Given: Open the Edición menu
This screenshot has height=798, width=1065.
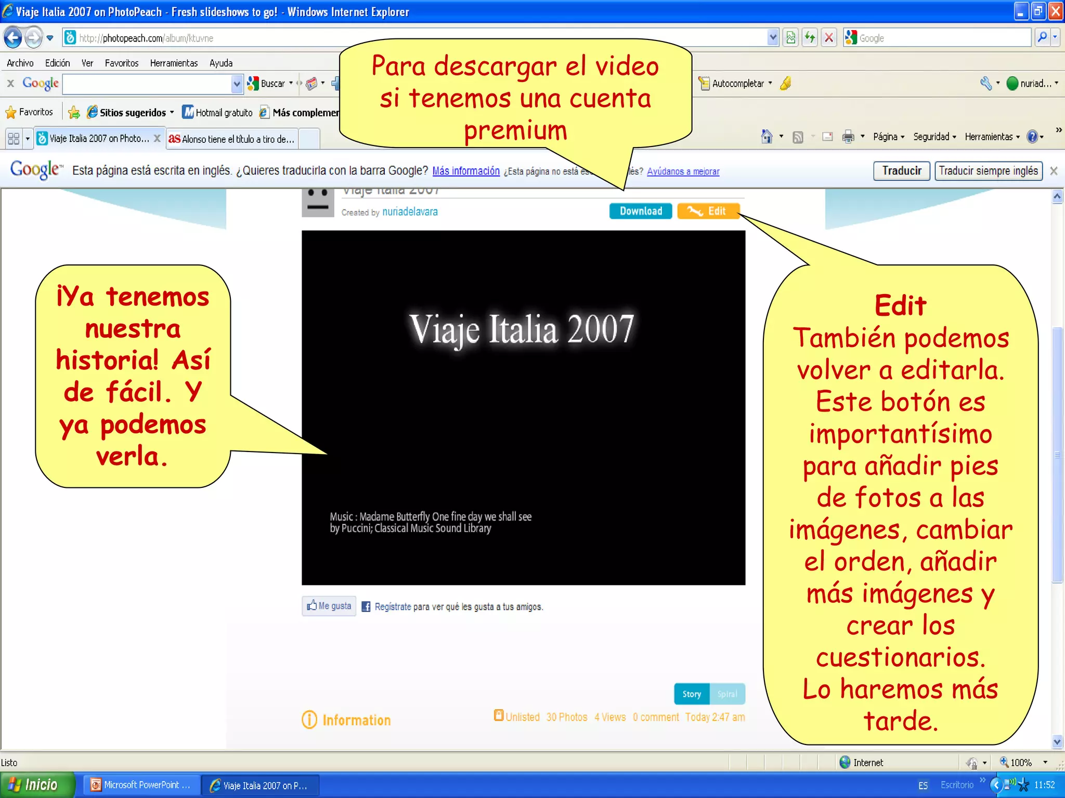Looking at the screenshot, I should coord(57,63).
